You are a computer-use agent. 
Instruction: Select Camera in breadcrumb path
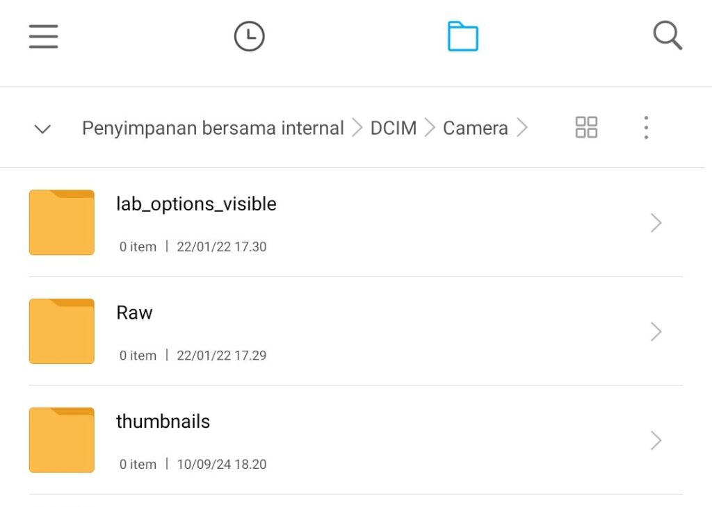(476, 128)
